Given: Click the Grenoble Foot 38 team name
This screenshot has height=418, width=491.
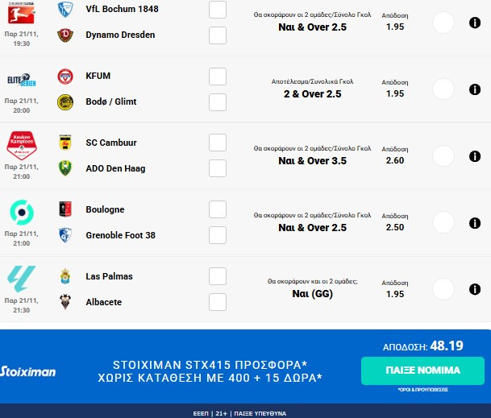Looking at the screenshot, I should click(x=122, y=235).
